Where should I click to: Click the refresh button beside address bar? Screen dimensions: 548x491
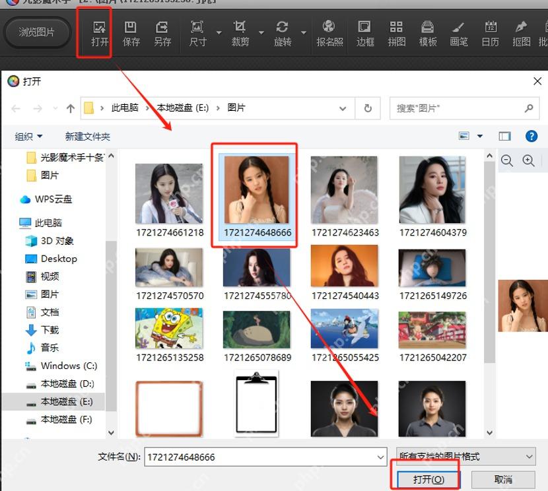coord(368,108)
